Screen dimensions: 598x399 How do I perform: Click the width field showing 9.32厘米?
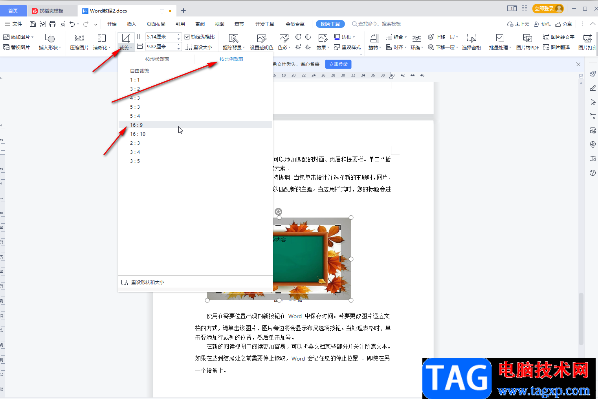[x=161, y=46]
